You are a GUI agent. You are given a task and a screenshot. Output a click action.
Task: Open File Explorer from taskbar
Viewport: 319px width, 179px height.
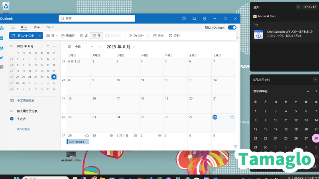(102, 178)
